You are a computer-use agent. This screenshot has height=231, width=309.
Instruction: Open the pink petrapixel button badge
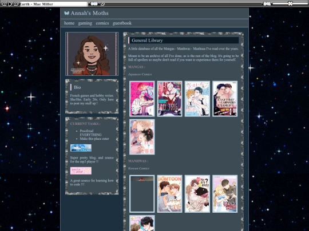point(81,171)
